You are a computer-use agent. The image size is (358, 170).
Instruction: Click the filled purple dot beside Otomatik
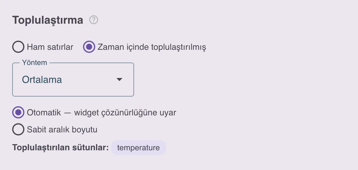[18, 112]
